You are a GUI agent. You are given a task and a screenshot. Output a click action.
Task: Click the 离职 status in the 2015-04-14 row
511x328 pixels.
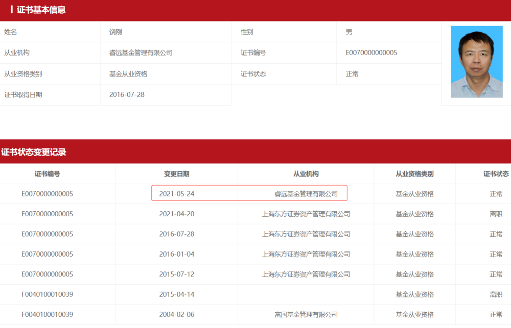click(x=496, y=294)
